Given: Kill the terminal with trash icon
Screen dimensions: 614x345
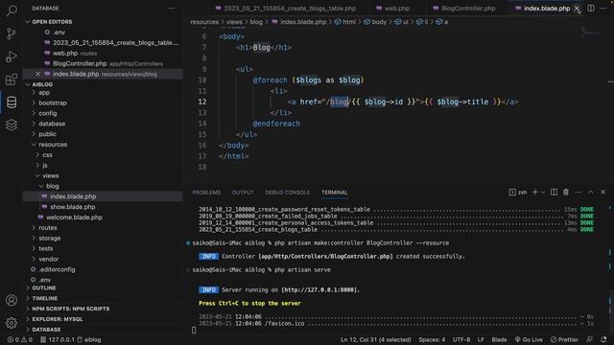Looking at the screenshot, I should [x=566, y=192].
